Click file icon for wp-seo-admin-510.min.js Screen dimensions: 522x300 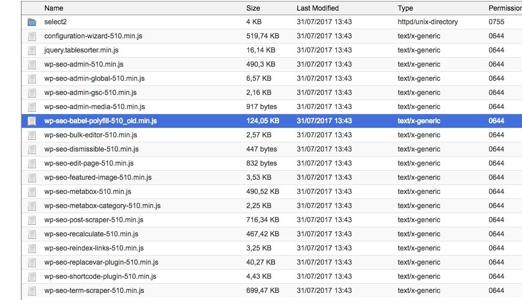[x=32, y=64]
